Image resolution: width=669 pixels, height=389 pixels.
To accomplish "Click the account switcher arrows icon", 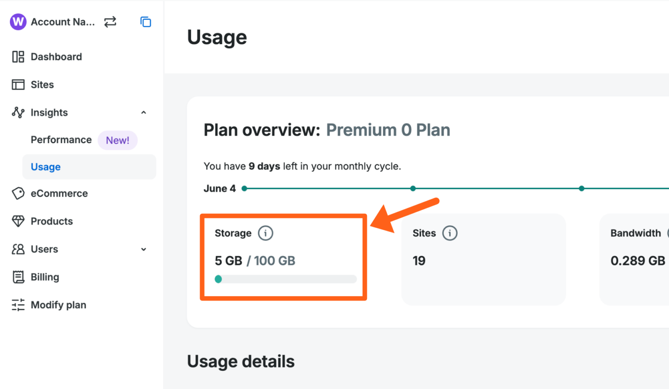I will [x=110, y=21].
